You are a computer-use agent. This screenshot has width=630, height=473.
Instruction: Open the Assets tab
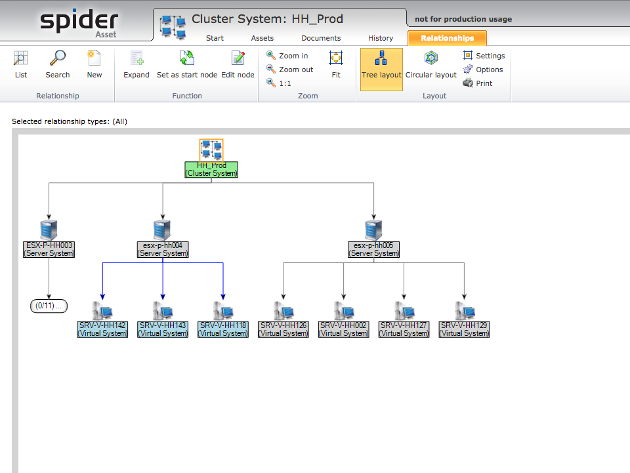point(262,38)
